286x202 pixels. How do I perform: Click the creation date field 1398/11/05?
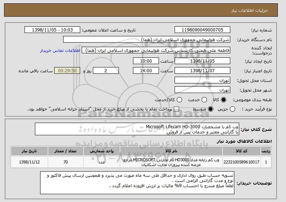pyautogui.click(x=202, y=61)
